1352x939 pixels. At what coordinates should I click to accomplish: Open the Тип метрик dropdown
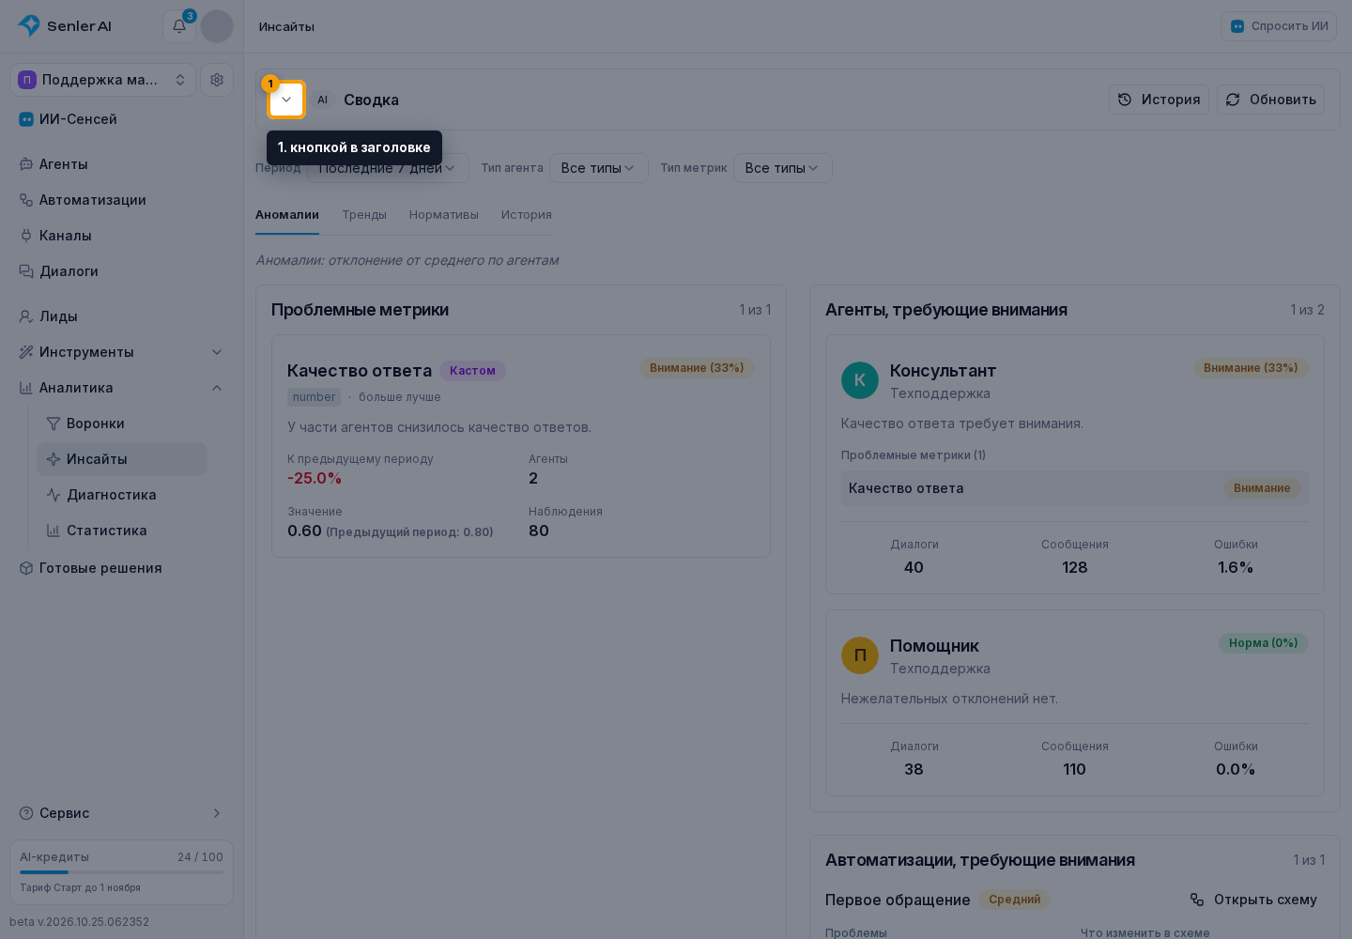(782, 168)
